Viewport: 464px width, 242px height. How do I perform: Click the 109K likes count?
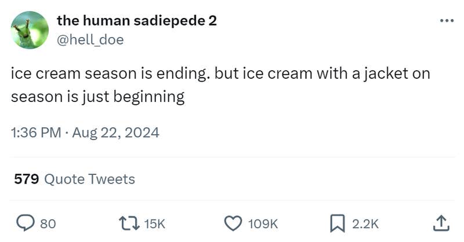pos(263,223)
